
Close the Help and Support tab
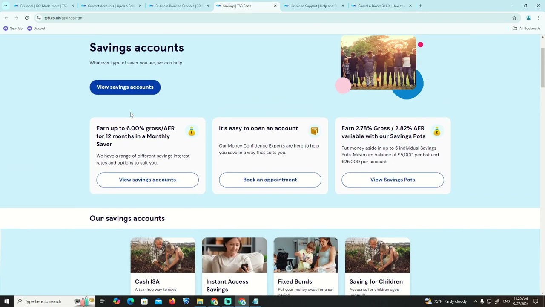tap(343, 6)
